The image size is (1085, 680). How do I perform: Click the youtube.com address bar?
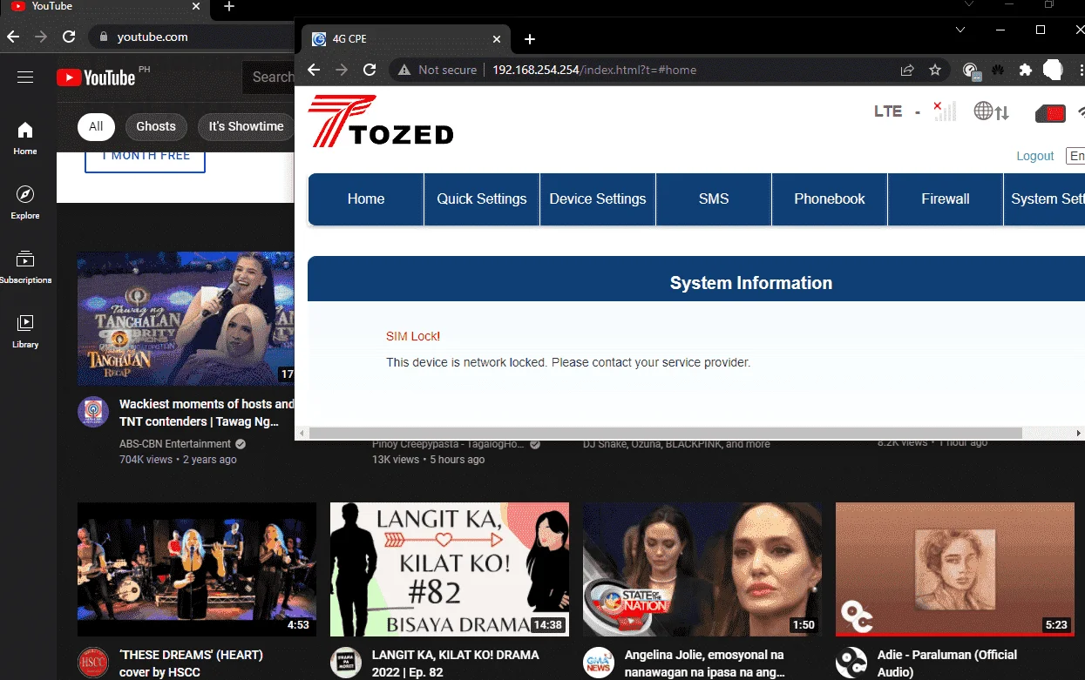coord(153,37)
